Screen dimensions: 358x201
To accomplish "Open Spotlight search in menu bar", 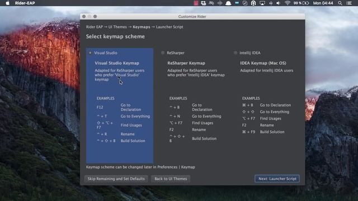I will tap(340, 3).
